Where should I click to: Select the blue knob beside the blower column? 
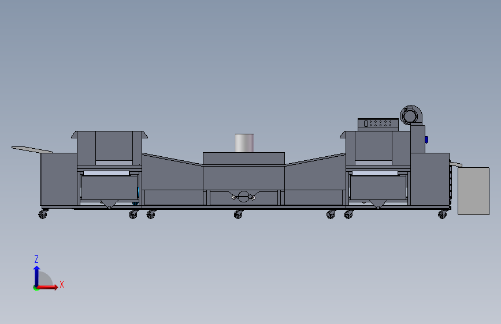pyautogui.click(x=426, y=140)
